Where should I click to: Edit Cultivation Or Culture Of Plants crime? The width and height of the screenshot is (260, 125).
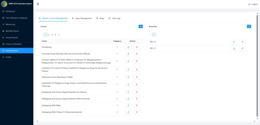point(128,70)
